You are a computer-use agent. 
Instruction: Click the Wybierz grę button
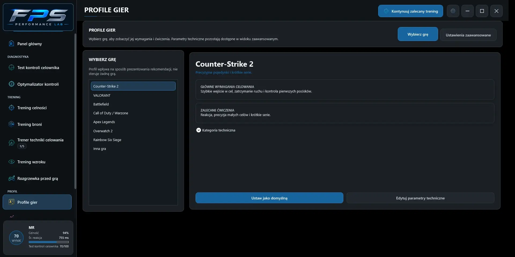[418, 34]
